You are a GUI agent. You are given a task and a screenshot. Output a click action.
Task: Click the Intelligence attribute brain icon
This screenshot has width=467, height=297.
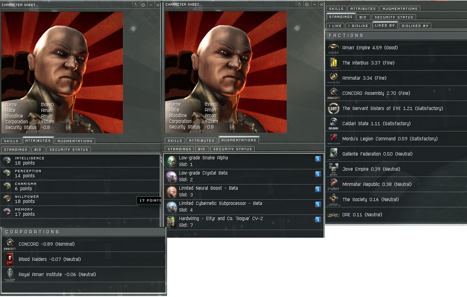click(7, 160)
